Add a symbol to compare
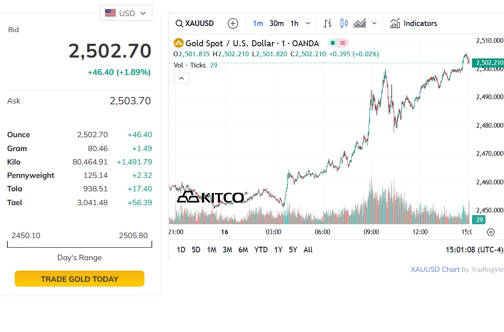The width and height of the screenshot is (504, 332). coord(233,23)
